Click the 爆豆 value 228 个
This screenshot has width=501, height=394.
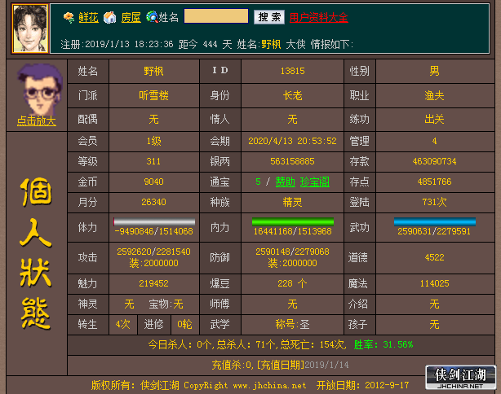292,284
